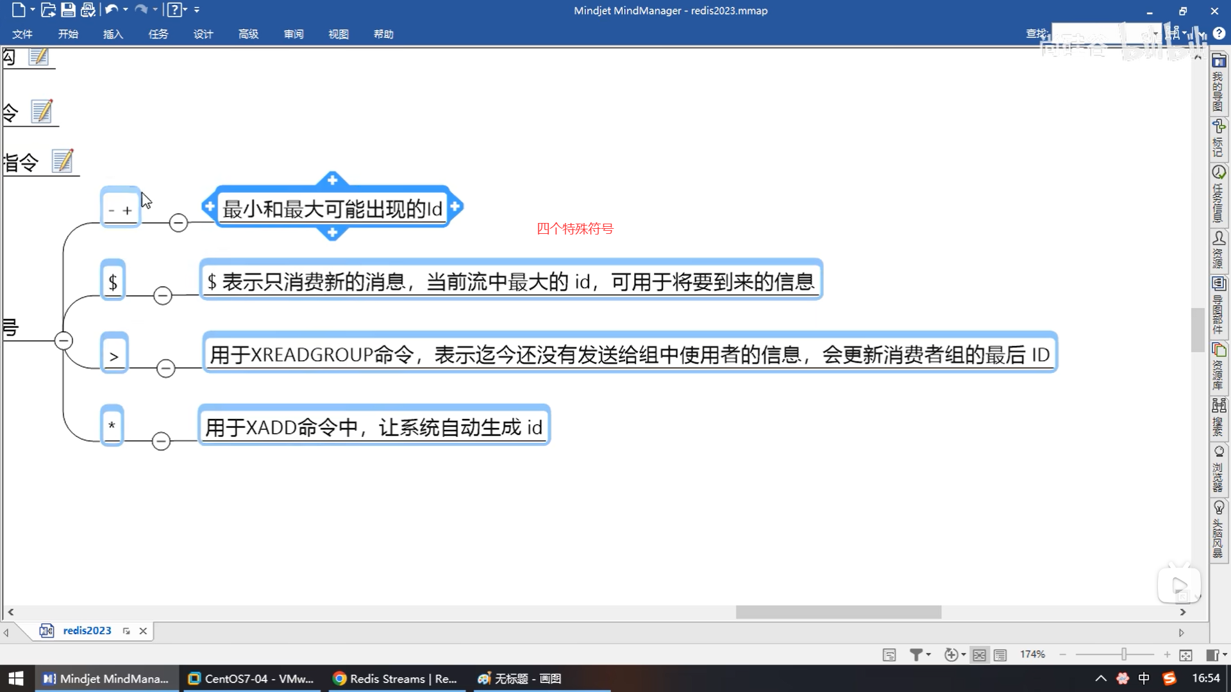Toggle outline view button in status bar
Viewport: 1231px width, 692px height.
point(1000,654)
